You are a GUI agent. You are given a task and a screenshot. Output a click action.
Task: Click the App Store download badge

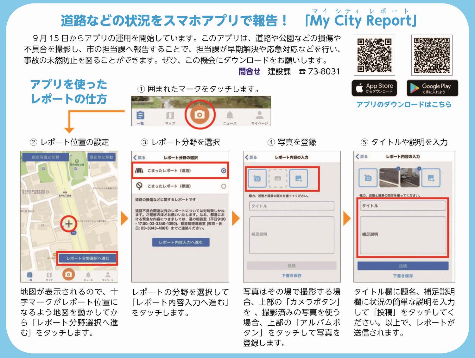click(374, 88)
